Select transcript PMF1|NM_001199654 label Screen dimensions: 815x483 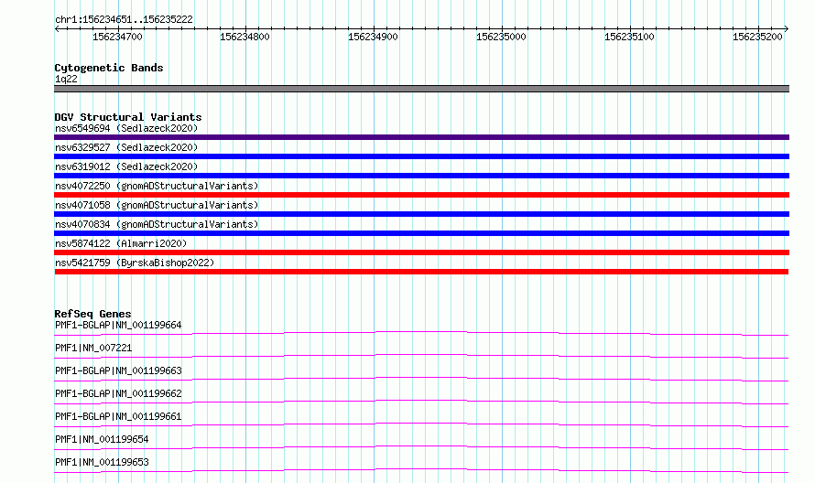point(102,439)
